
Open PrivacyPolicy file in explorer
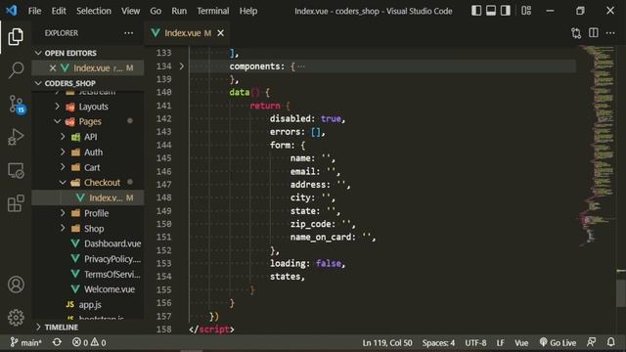click(112, 259)
